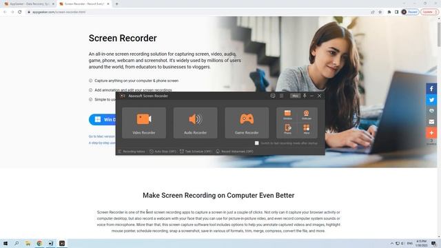Viewport: 441px width, 248px height.
Task: Share page on Facebook
Action: (x=431, y=89)
